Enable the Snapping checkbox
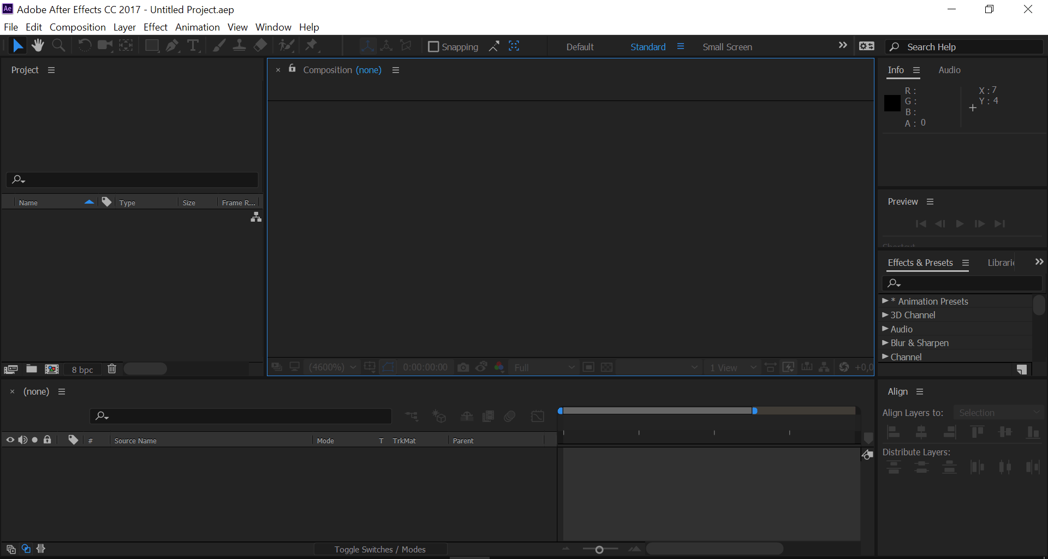The width and height of the screenshot is (1048, 559). 433,47
